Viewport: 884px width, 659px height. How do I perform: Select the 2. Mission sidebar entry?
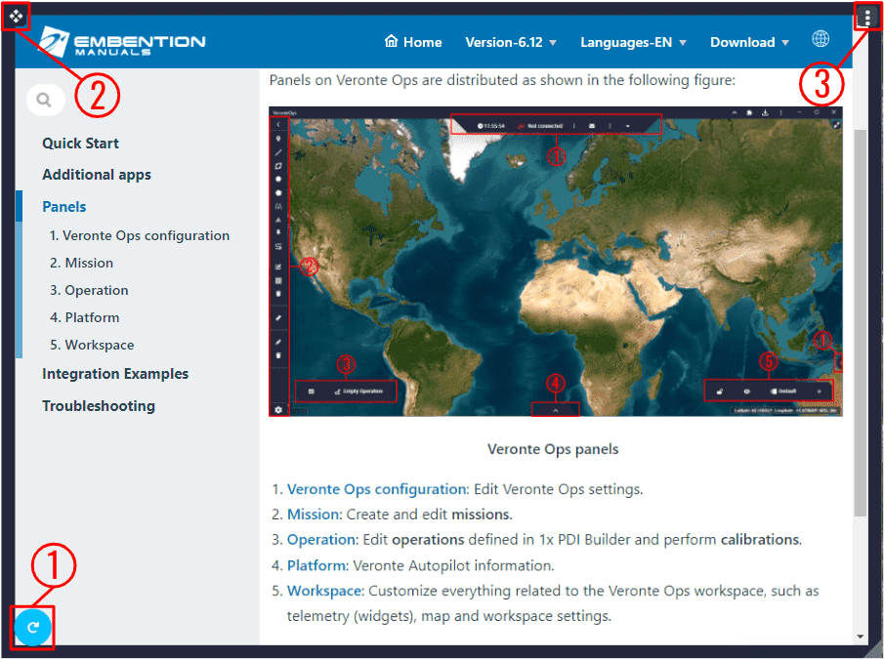click(x=81, y=263)
